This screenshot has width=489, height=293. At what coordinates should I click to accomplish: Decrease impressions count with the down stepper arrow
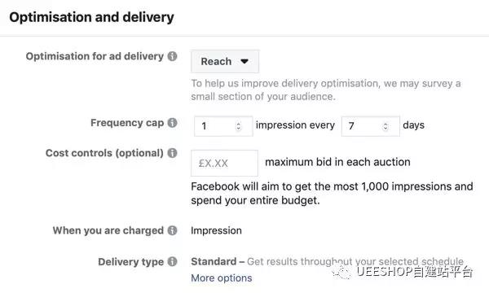coord(239,129)
